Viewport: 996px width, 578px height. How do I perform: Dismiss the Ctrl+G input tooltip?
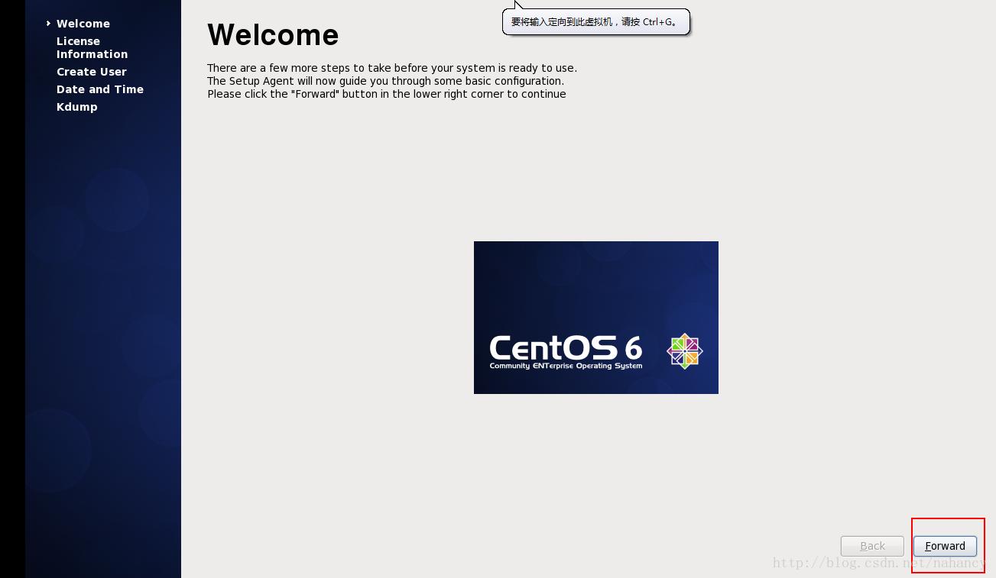point(596,22)
